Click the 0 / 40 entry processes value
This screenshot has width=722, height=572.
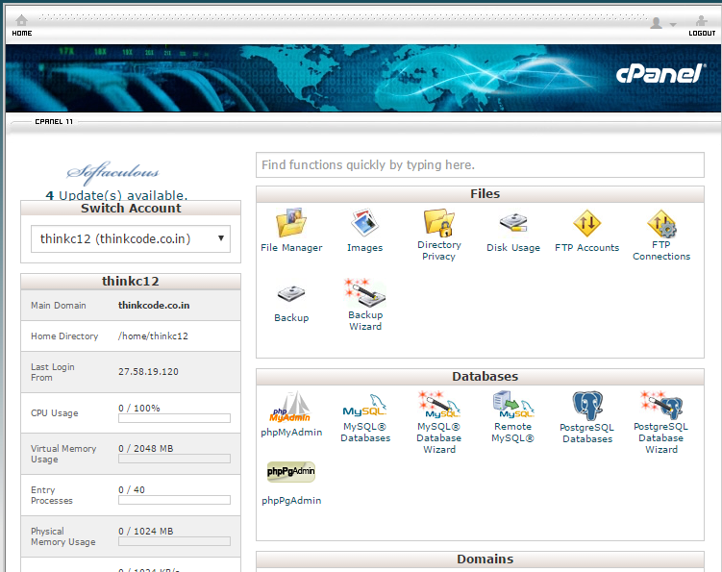[132, 490]
